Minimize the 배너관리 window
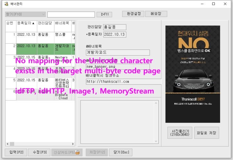This screenshot has height=160, width=233. (202, 4)
